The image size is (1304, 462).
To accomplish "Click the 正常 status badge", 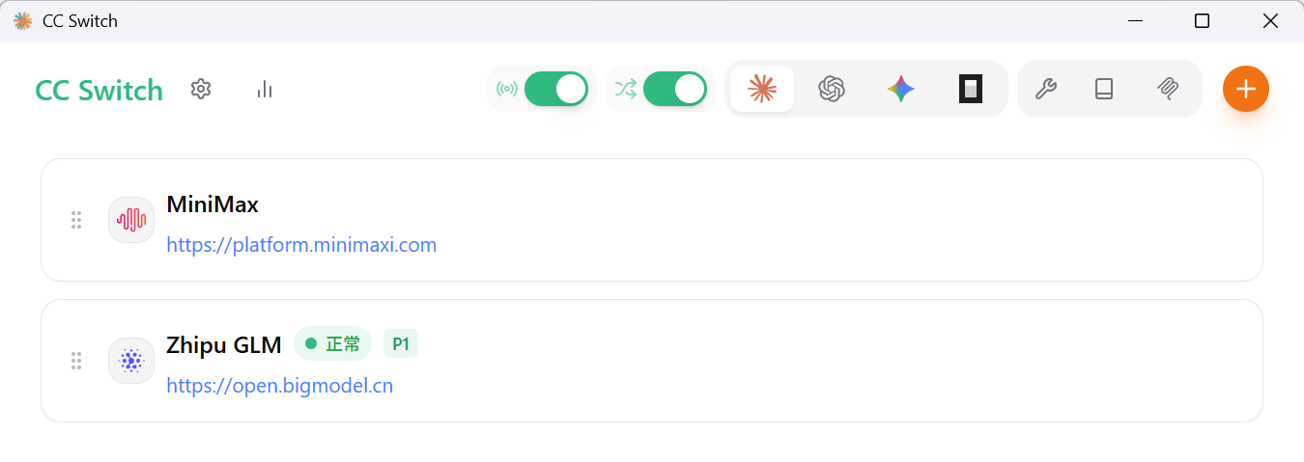I will pyautogui.click(x=332, y=343).
